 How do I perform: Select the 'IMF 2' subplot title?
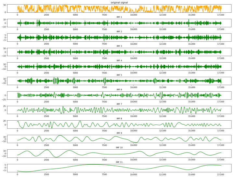pyautogui.click(x=119, y=32)
